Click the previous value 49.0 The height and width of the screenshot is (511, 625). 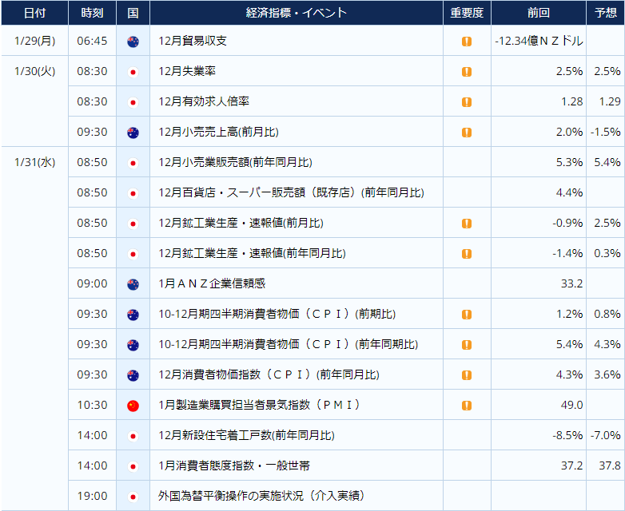[x=572, y=405]
